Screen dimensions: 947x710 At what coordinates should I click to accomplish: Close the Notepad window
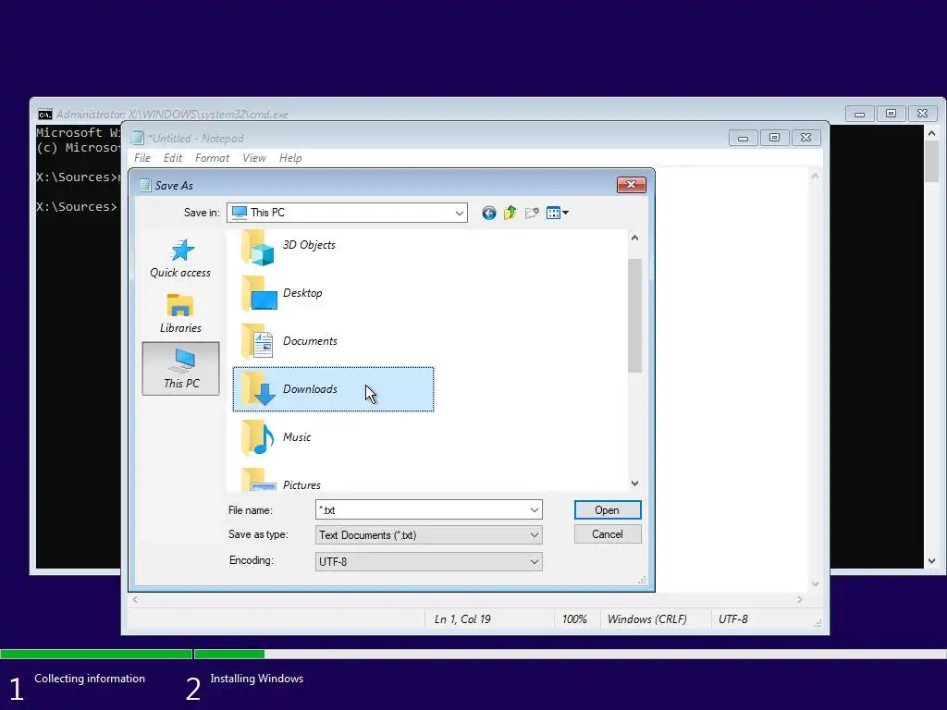pyautogui.click(x=806, y=139)
